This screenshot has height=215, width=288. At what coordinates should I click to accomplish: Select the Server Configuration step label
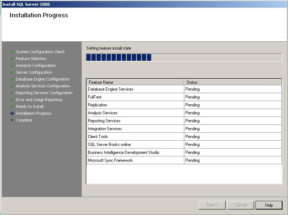(x=34, y=72)
